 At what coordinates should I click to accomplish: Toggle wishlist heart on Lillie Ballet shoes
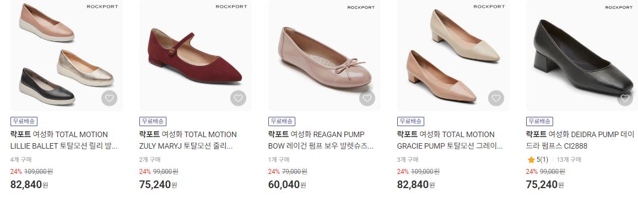click(x=109, y=98)
